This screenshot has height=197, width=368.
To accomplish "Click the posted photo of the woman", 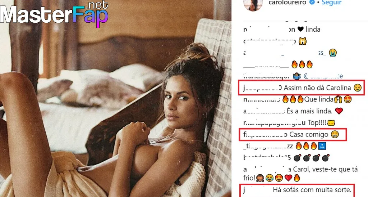I will 115,99.
